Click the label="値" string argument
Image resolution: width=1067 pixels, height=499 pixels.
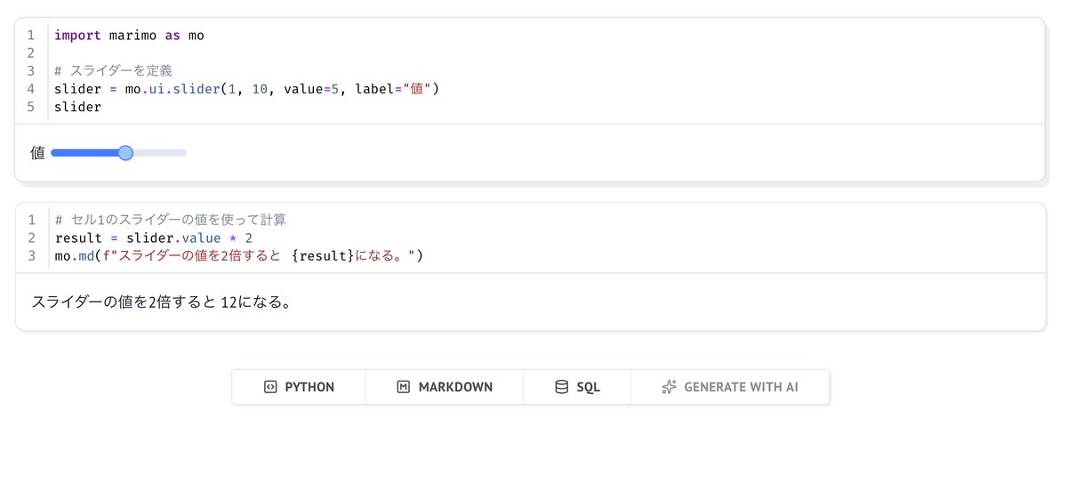point(394,89)
